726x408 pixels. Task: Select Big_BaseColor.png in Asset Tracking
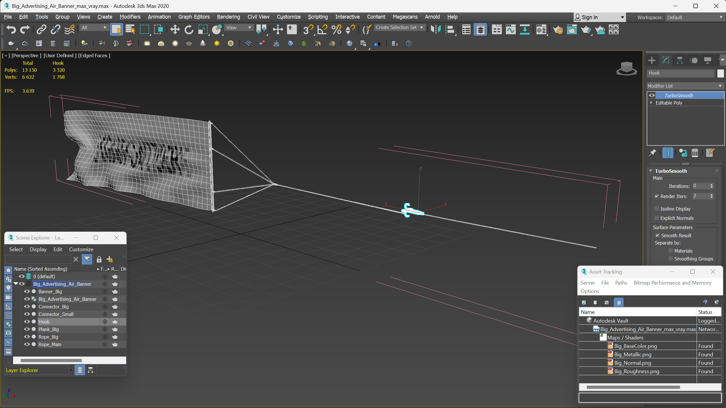click(x=636, y=346)
